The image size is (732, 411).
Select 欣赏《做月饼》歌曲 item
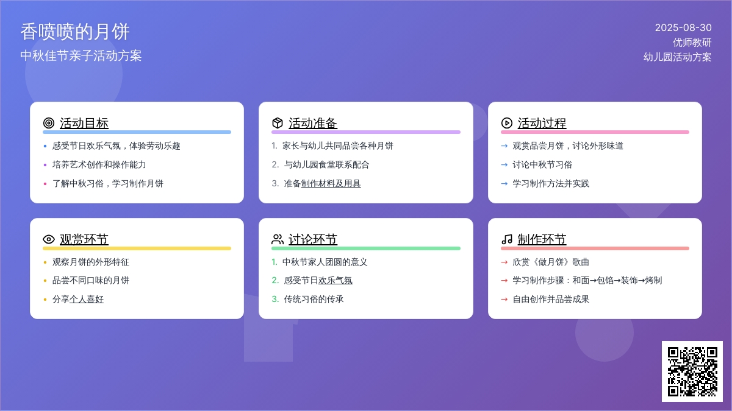coord(551,262)
